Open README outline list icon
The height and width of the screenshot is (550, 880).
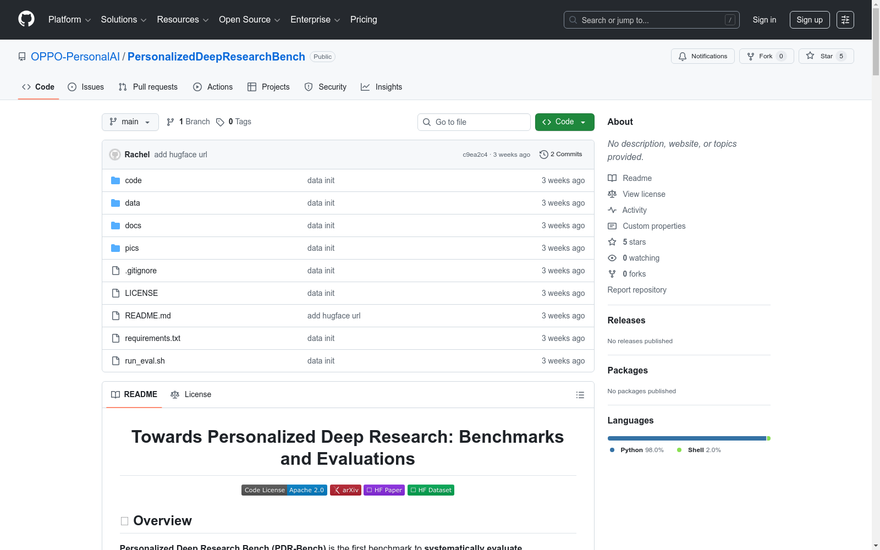click(580, 395)
